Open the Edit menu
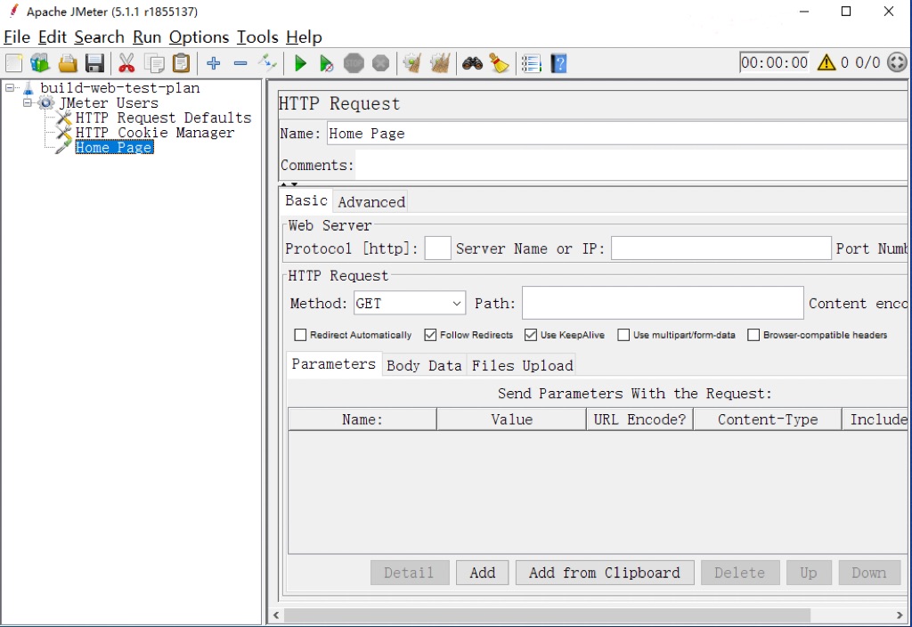This screenshot has width=912, height=627. (53, 37)
